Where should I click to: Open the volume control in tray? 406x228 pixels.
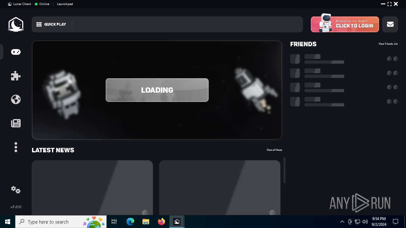[x=365, y=222]
